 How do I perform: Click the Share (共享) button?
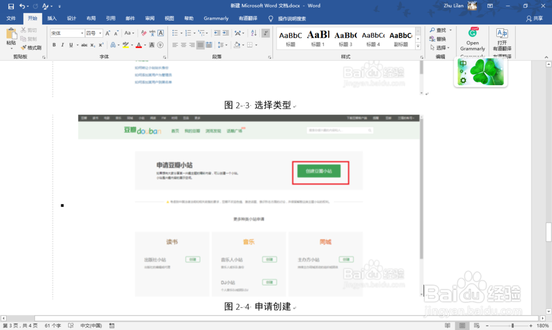pyautogui.click(x=534, y=18)
